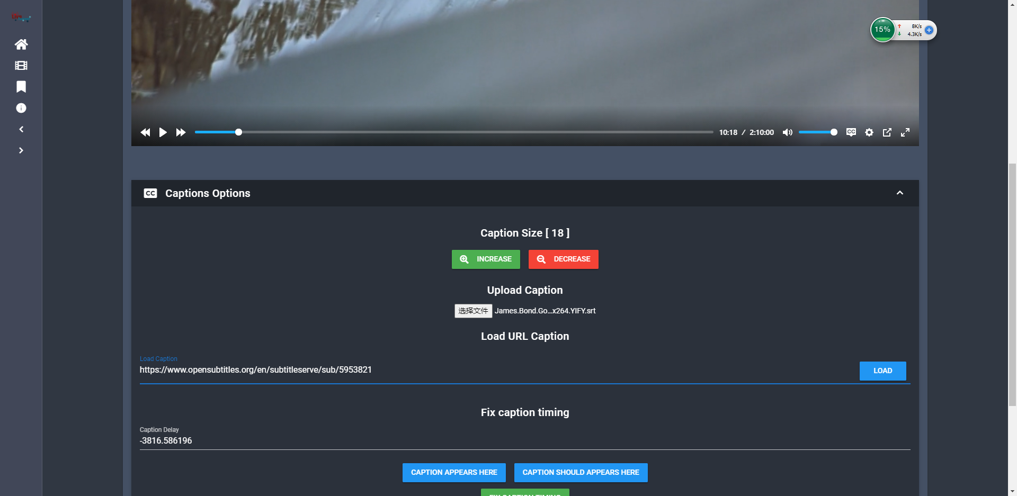Click the fast-forward playback icon
Viewport: 1017px width, 496px height.
click(x=181, y=132)
